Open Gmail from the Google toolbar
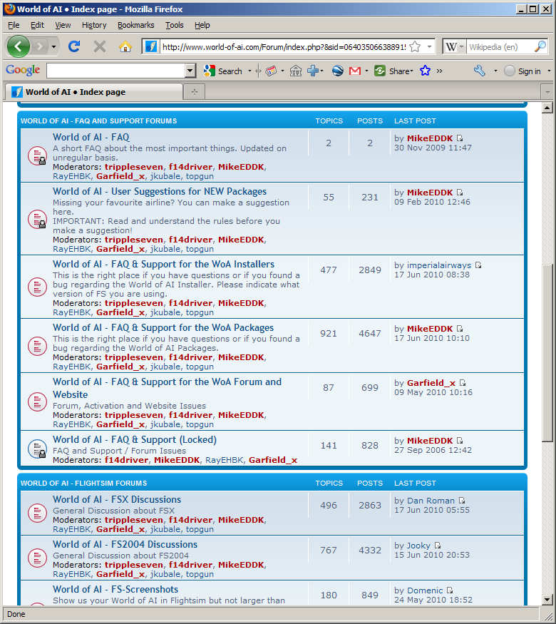Image resolution: width=556 pixels, height=624 pixels. [x=354, y=71]
